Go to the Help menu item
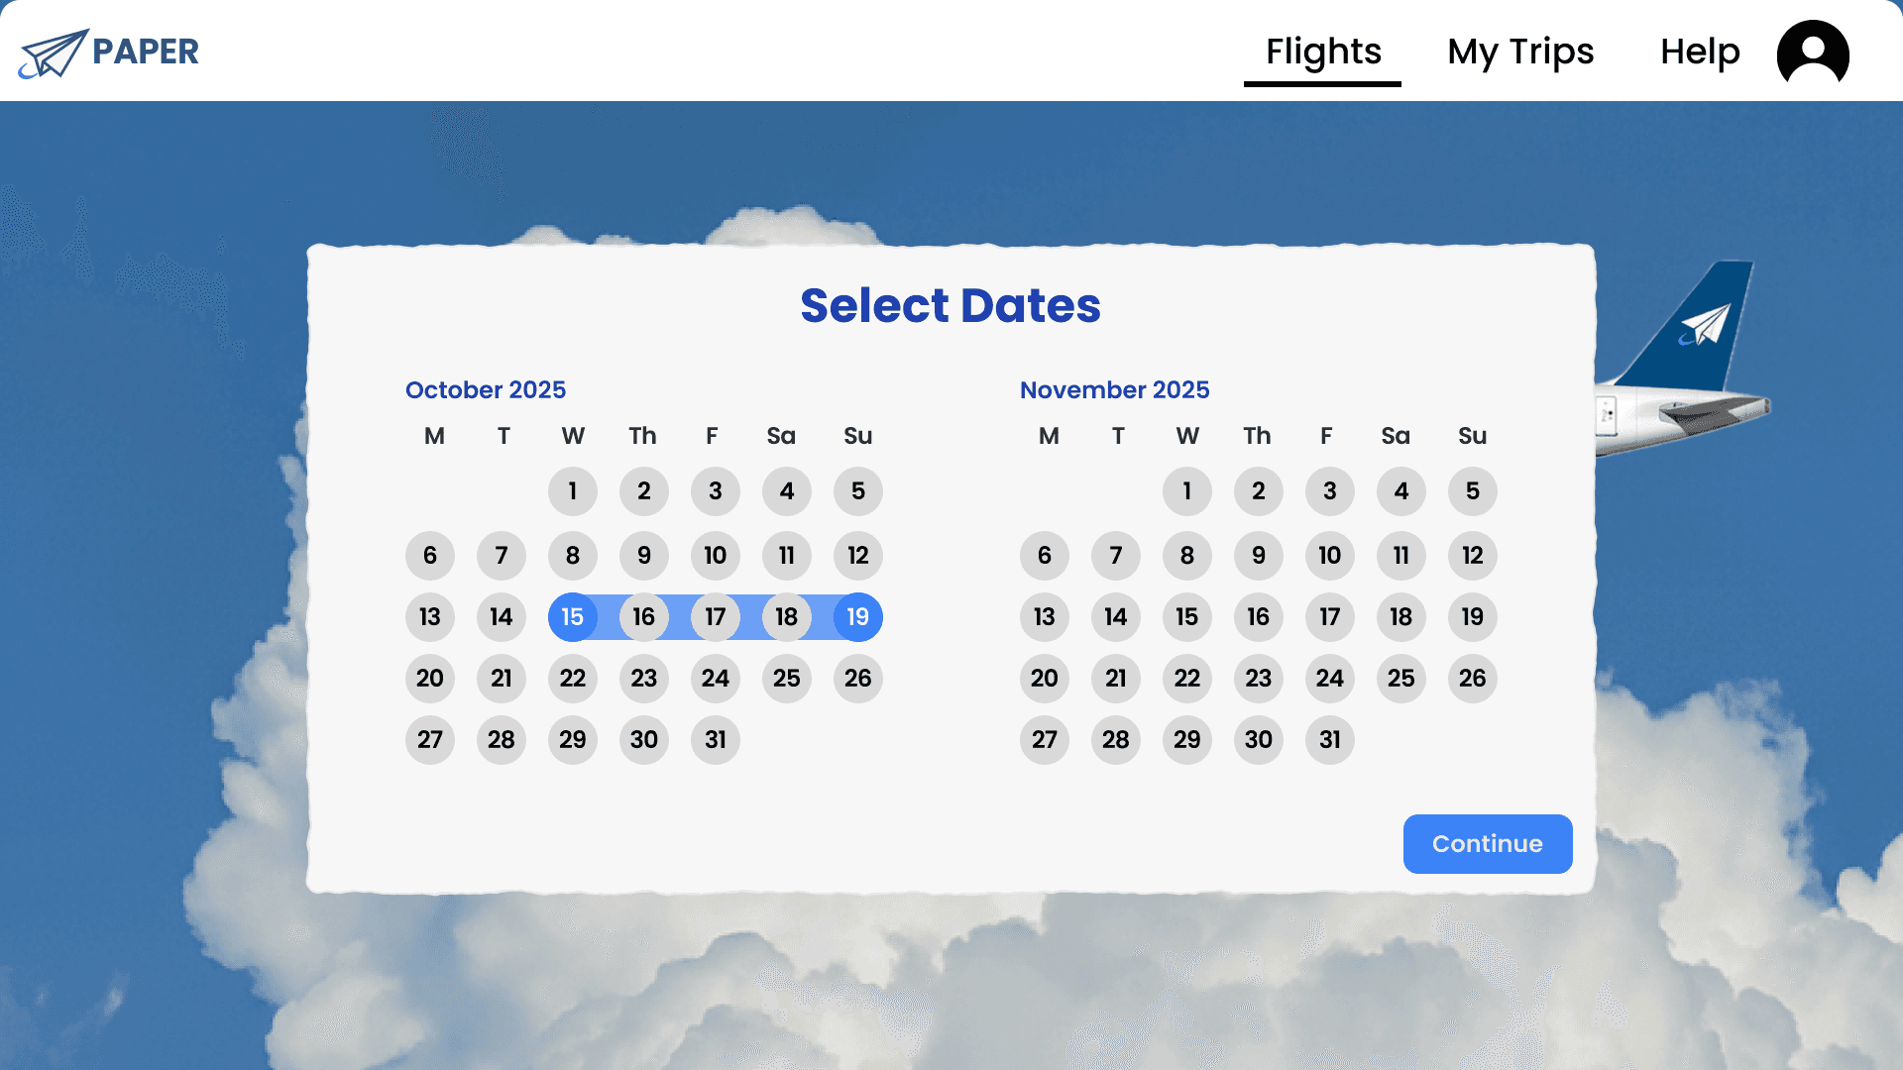The width and height of the screenshot is (1903, 1070). point(1700,52)
